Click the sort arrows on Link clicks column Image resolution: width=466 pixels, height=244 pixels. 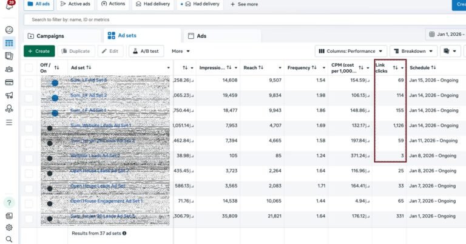pos(396,67)
